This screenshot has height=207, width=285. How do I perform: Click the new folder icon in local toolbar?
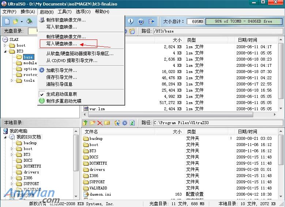(x=93, y=123)
